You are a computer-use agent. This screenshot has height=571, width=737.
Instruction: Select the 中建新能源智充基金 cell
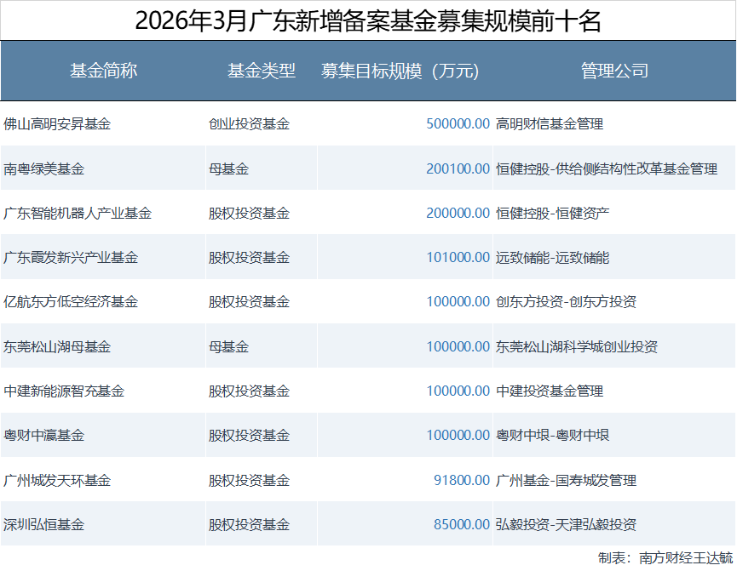tap(64, 391)
